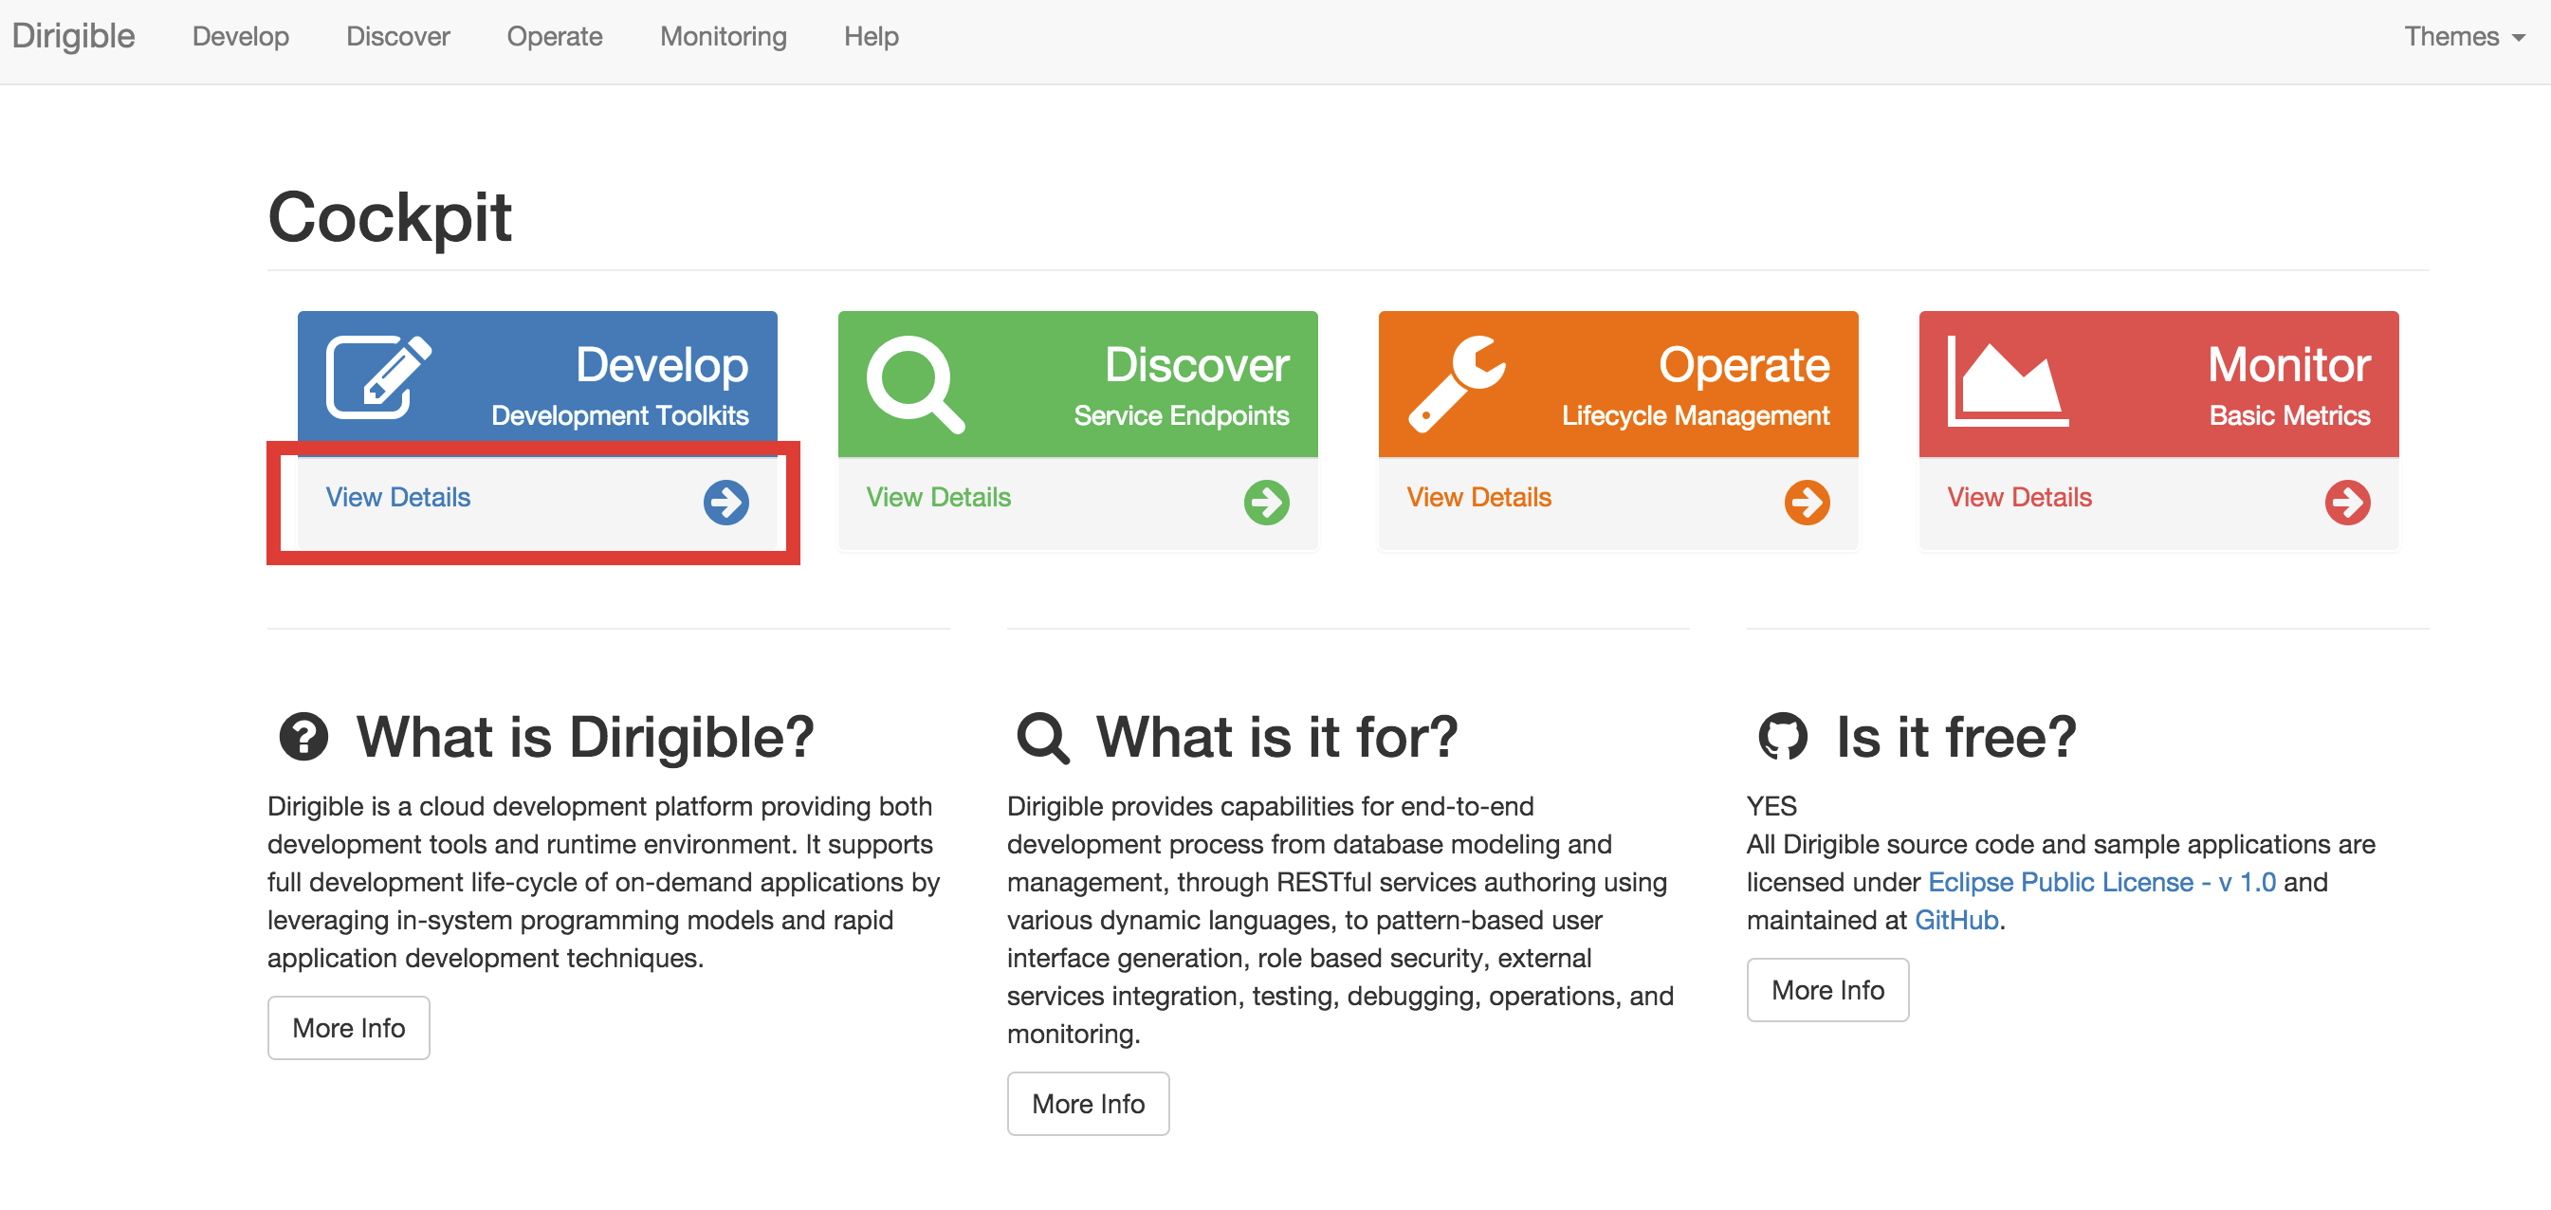The width and height of the screenshot is (2551, 1210).
Task: Click the green arrow circle under Discover
Action: point(1267,503)
